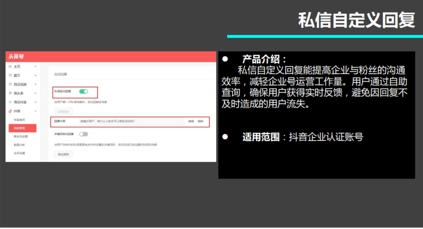
Task: Click the 头条号 logo in red header
Action: 16,56
